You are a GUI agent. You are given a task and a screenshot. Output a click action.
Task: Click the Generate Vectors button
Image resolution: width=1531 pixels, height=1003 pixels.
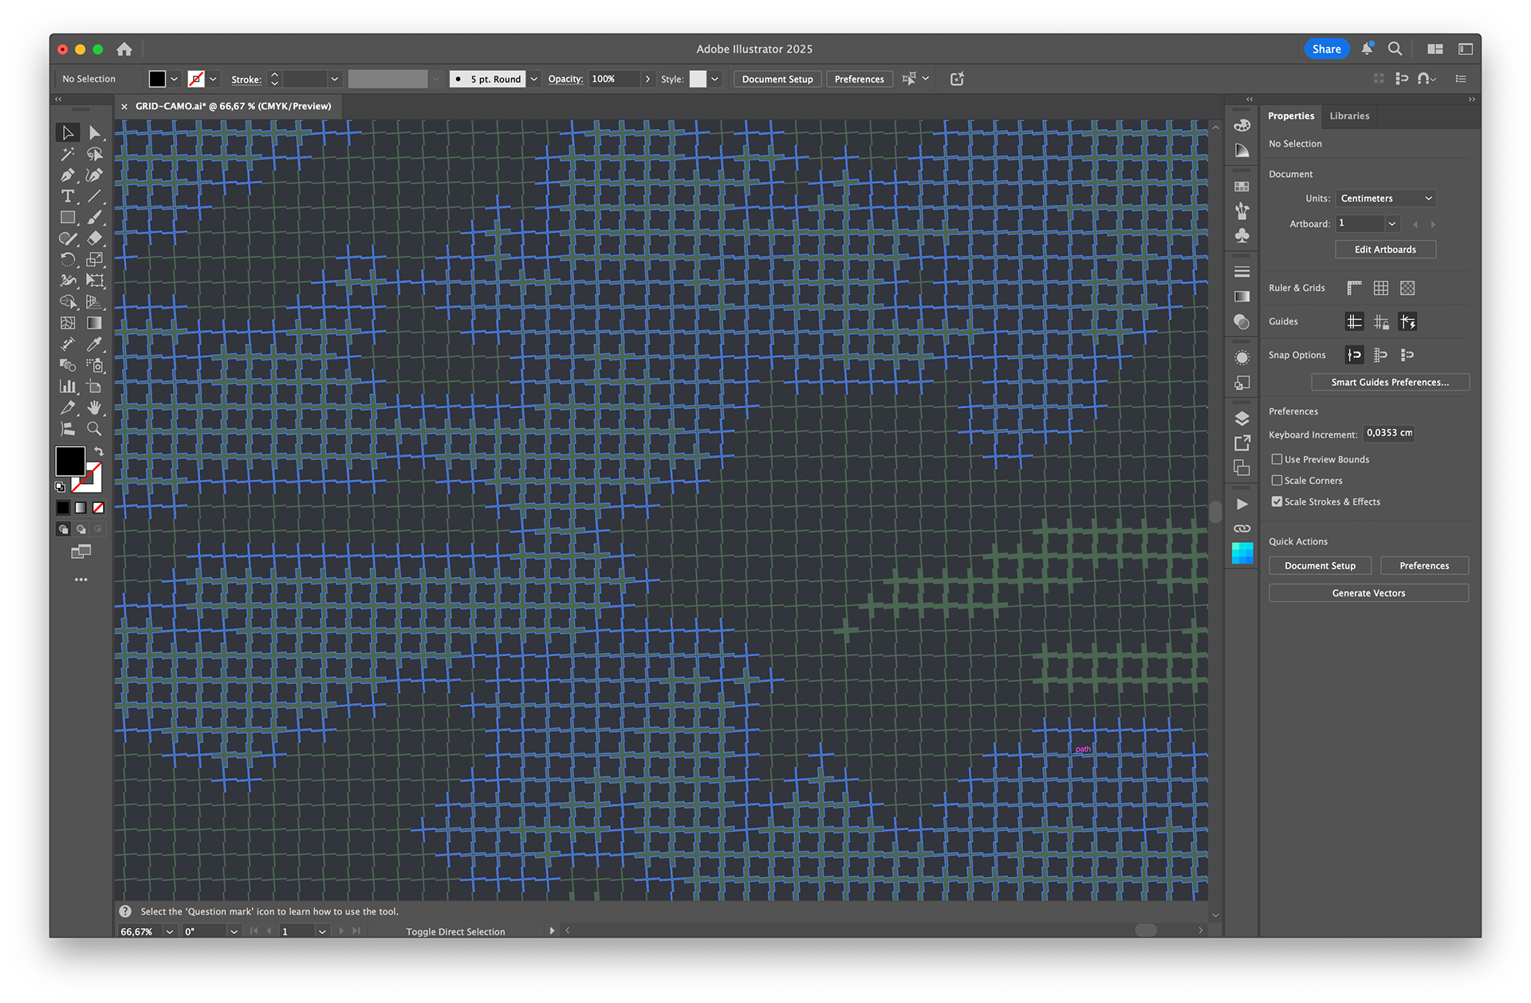1368,593
